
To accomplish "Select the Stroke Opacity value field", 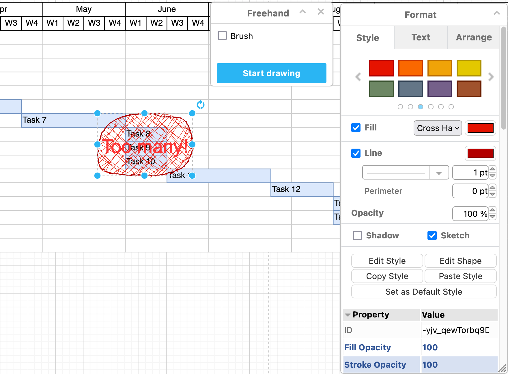I will pyautogui.click(x=430, y=364).
